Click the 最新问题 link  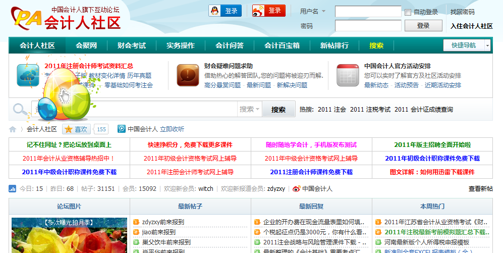coord(259,85)
